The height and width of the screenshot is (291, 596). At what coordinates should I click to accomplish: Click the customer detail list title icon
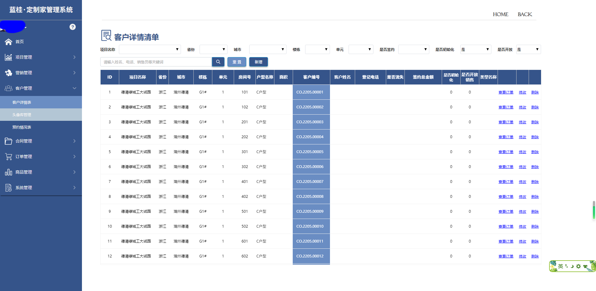tap(106, 35)
